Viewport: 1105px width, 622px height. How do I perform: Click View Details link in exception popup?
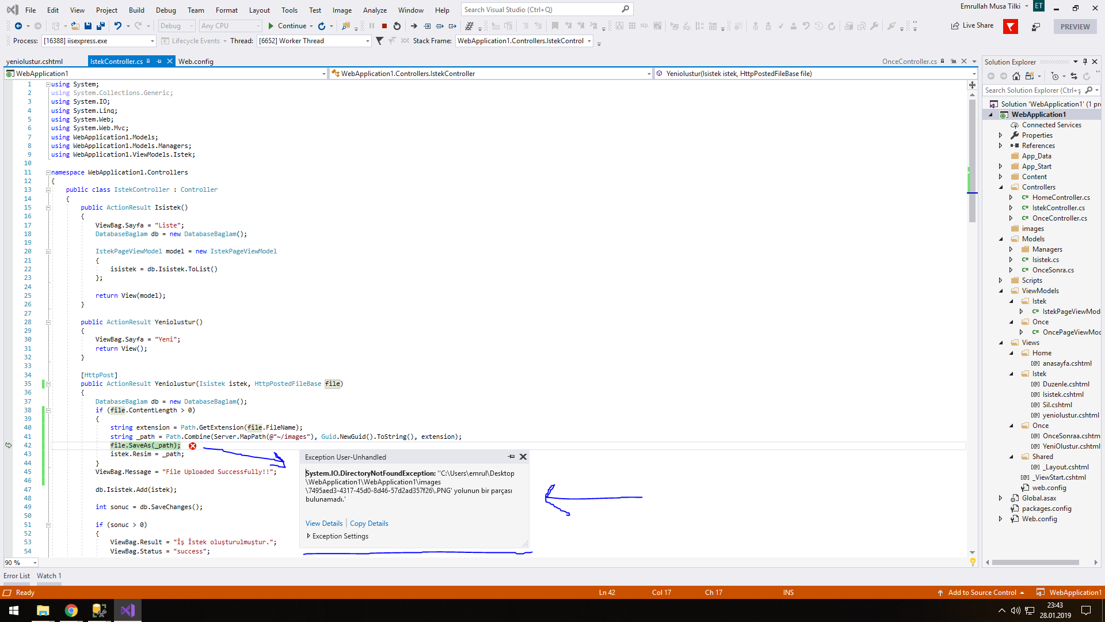pos(324,524)
